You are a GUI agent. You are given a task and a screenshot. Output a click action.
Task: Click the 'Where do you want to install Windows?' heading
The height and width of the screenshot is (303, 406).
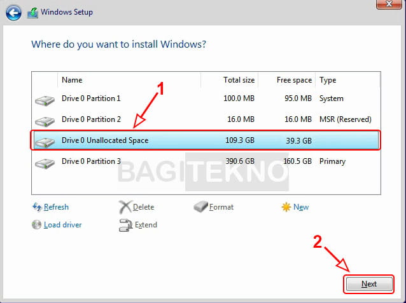pyautogui.click(x=118, y=44)
